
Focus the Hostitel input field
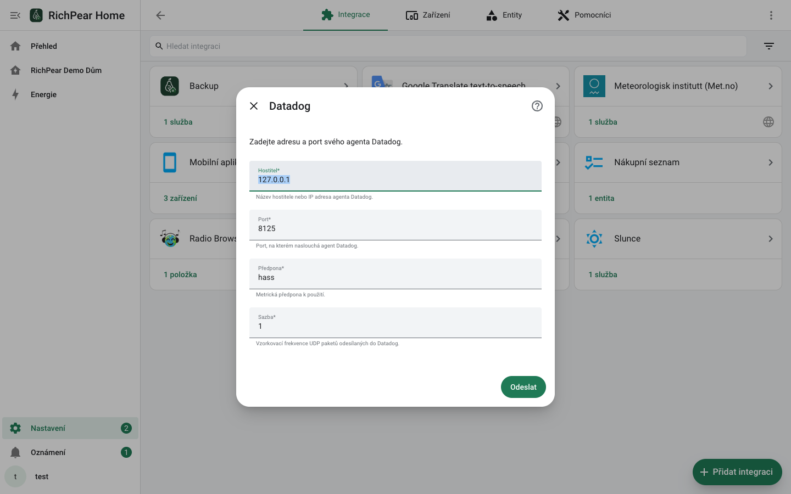[396, 176]
